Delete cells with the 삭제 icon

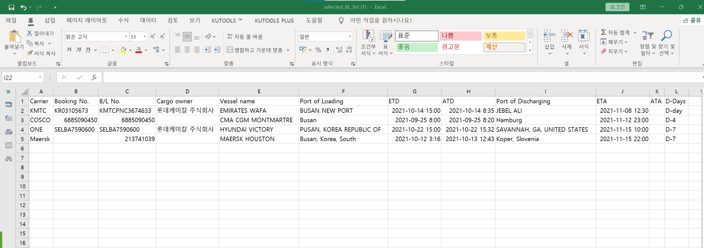point(567,42)
